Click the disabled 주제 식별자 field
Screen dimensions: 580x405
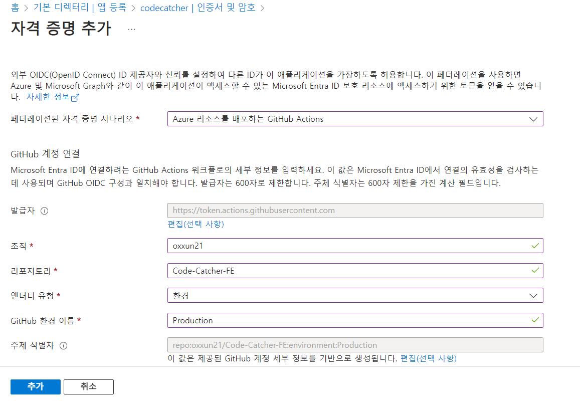pyautogui.click(x=355, y=345)
